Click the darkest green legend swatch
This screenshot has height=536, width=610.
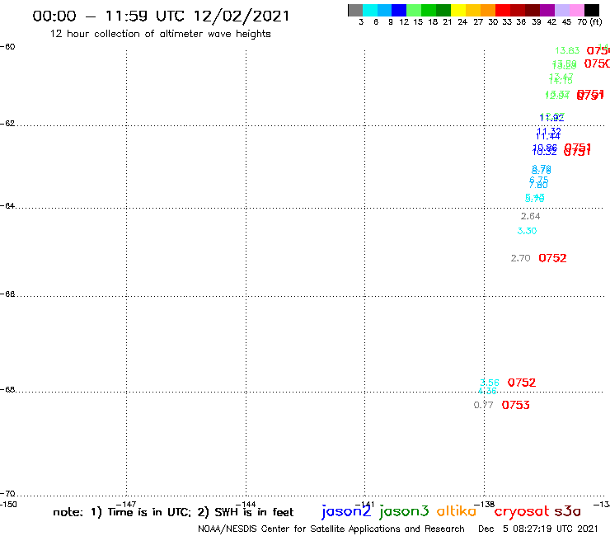point(443,10)
